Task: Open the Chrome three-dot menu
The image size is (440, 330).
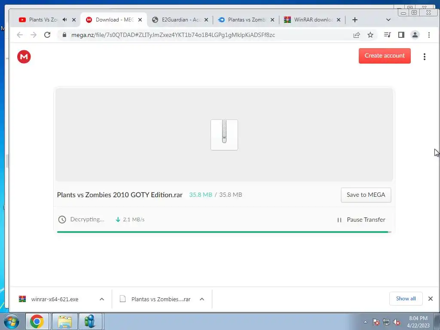Action: pos(429,35)
